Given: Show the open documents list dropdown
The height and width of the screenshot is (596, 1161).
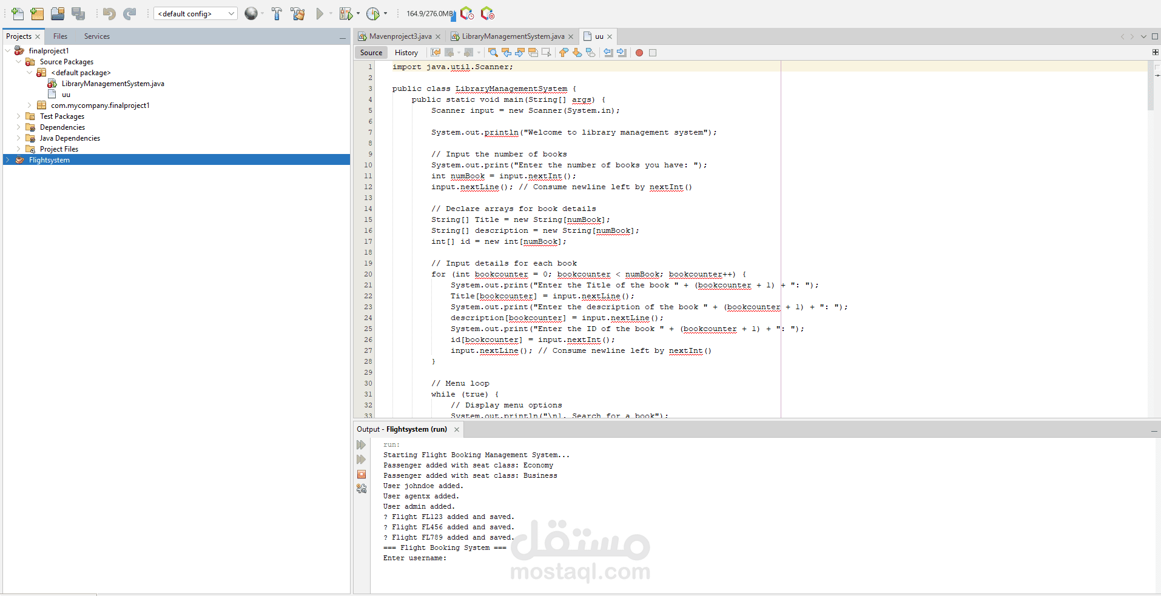Looking at the screenshot, I should tap(1143, 36).
